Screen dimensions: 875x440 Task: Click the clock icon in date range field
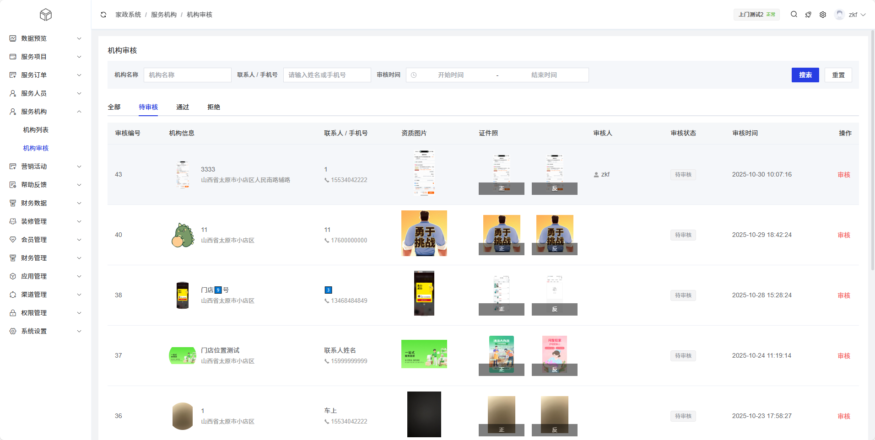pyautogui.click(x=414, y=75)
